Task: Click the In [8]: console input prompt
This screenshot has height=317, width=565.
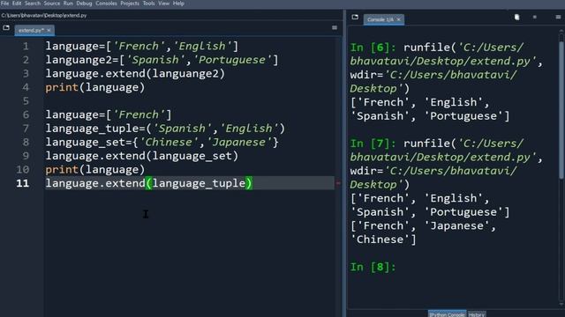Action: click(373, 267)
